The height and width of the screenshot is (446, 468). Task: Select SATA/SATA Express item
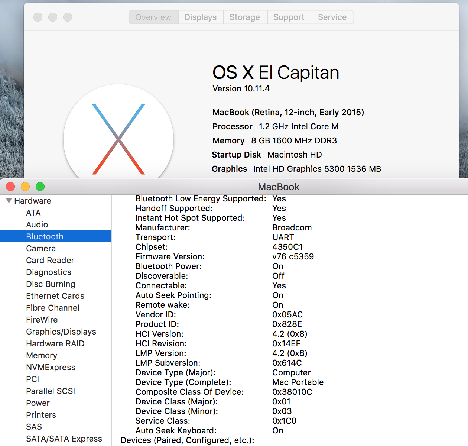coord(64,439)
